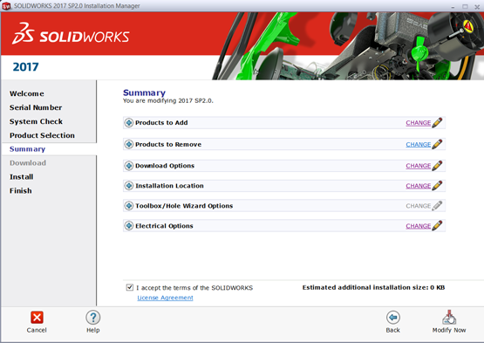Expand the Installation Location section
Screen dimensions: 484x343
tap(129, 186)
